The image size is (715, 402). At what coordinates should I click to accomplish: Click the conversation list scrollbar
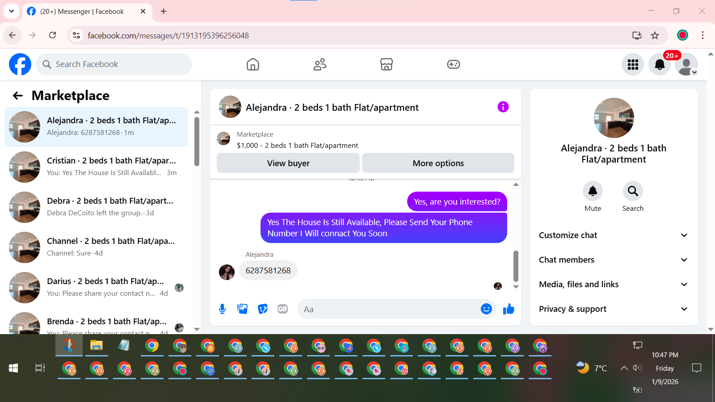pos(197,141)
